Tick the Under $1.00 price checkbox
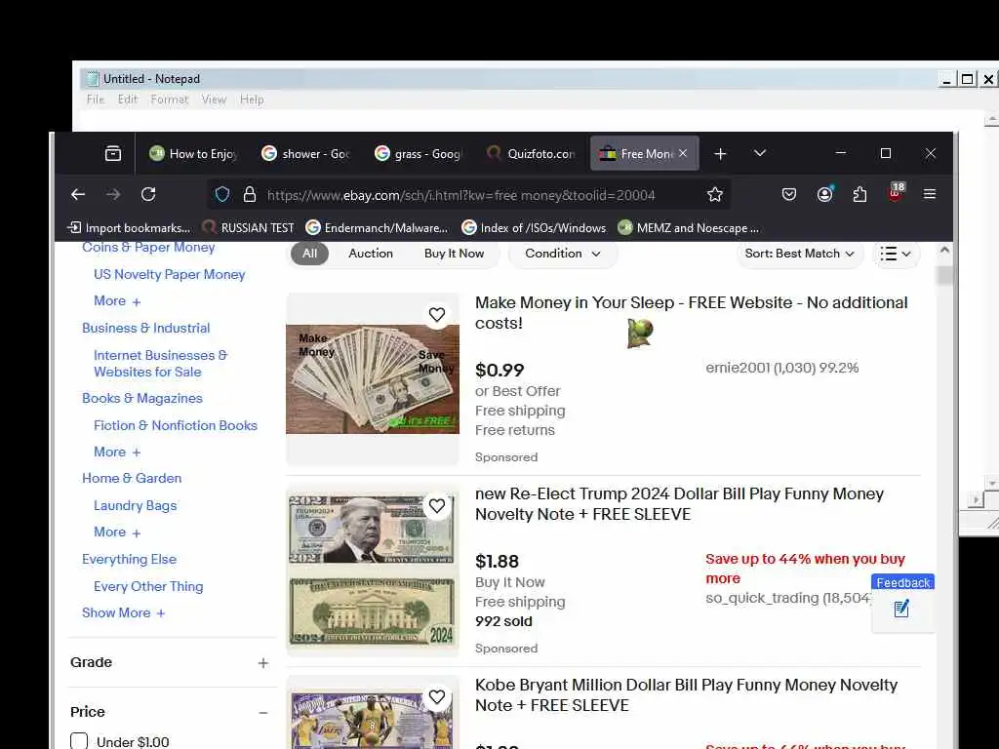999x749 pixels. [79, 741]
